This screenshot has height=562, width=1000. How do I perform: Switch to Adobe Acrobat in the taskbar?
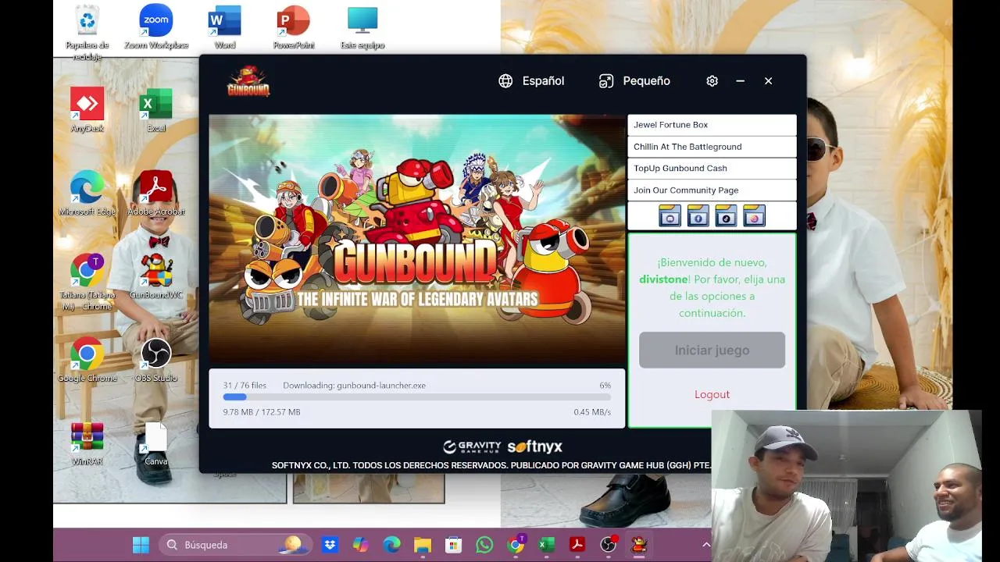577,545
